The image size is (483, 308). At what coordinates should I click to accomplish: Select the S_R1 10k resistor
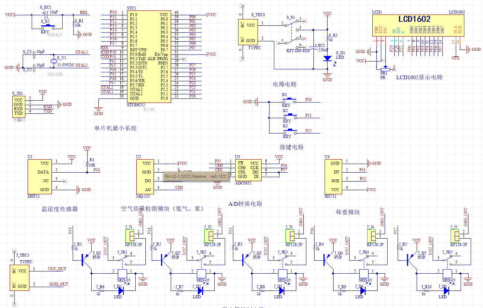click(73, 24)
